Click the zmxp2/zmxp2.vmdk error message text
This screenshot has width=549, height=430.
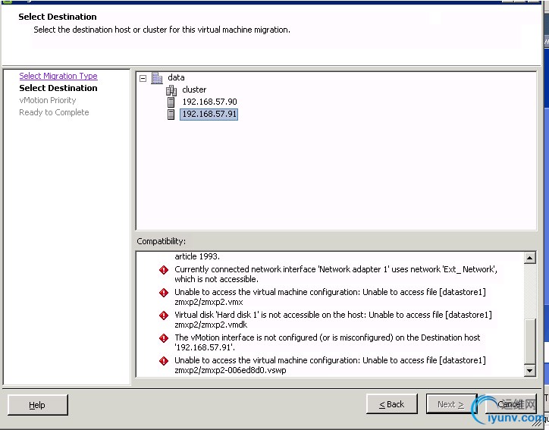point(334,320)
